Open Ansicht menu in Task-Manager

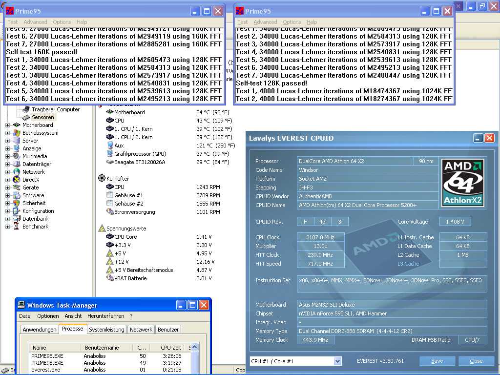(73, 316)
